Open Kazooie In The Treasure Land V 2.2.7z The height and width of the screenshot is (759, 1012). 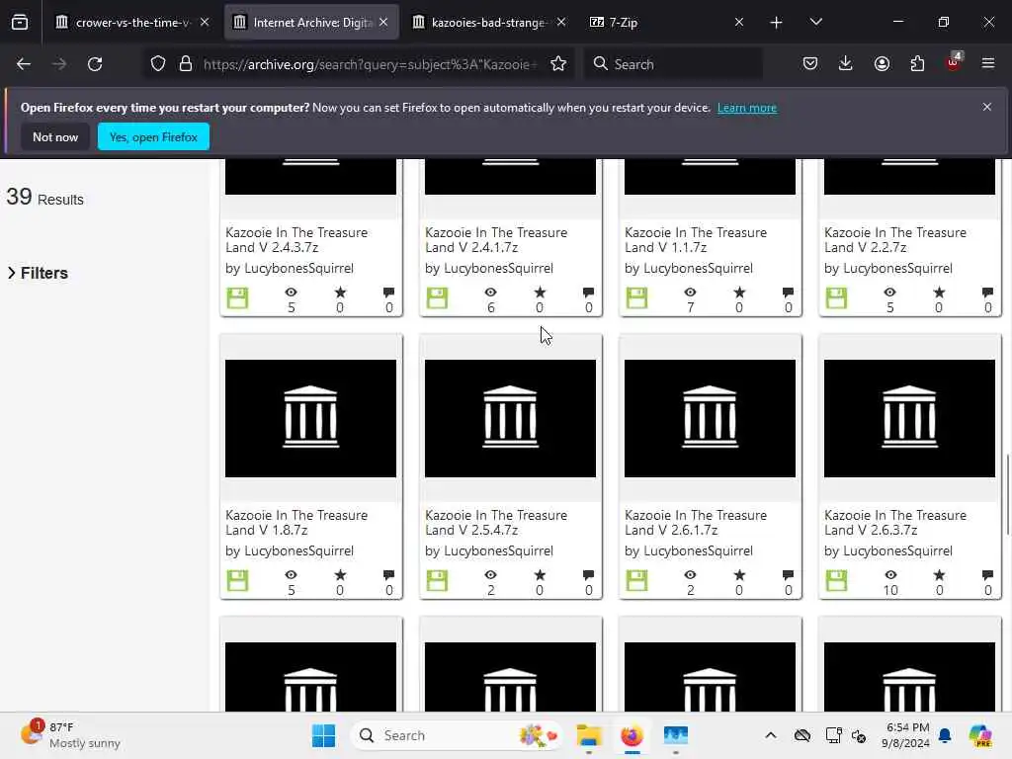pos(895,239)
